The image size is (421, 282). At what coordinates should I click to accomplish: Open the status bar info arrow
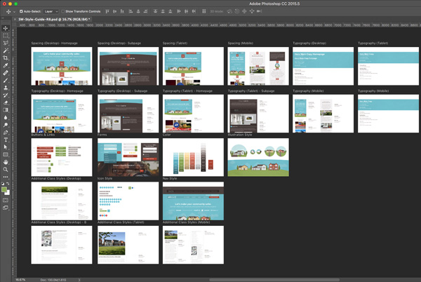pos(79,280)
